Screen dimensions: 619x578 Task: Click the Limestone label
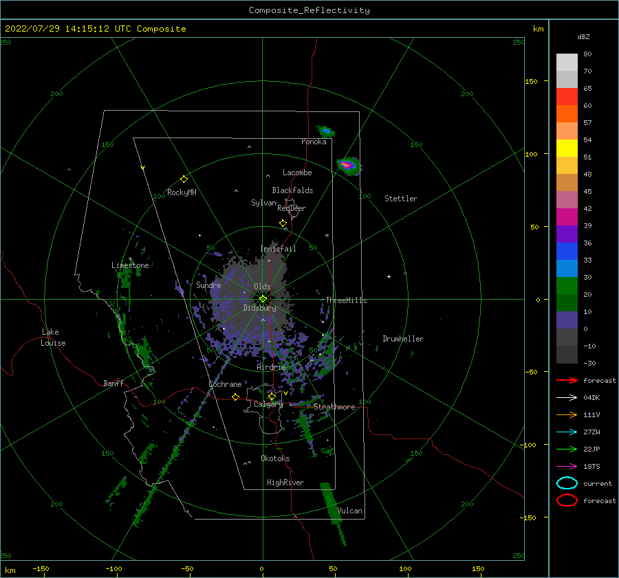click(130, 265)
